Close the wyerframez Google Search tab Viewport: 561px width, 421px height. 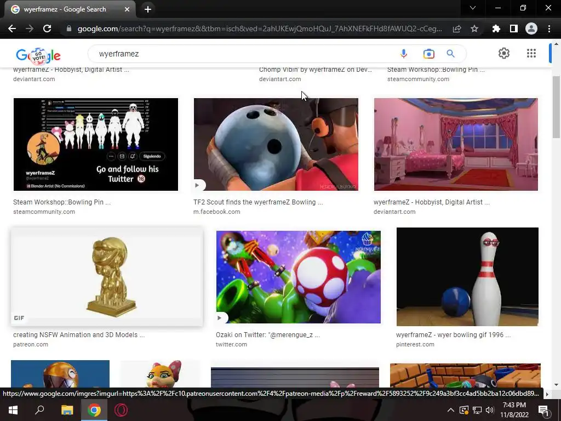click(127, 9)
